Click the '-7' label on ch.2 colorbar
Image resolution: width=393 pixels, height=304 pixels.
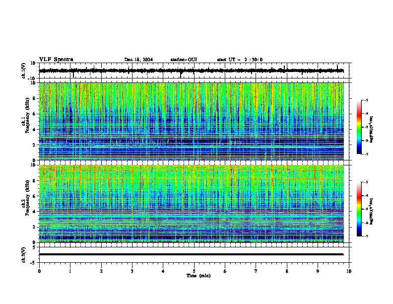point(366,236)
